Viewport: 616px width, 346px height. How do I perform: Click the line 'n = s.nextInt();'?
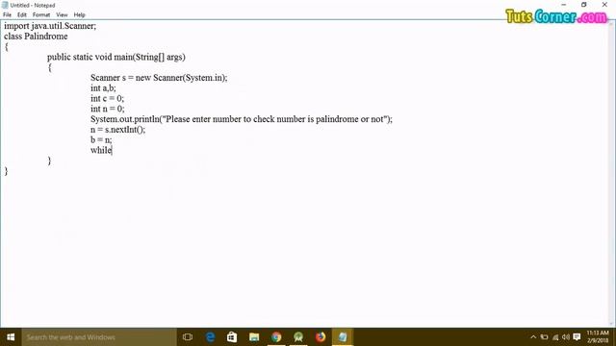click(x=117, y=130)
